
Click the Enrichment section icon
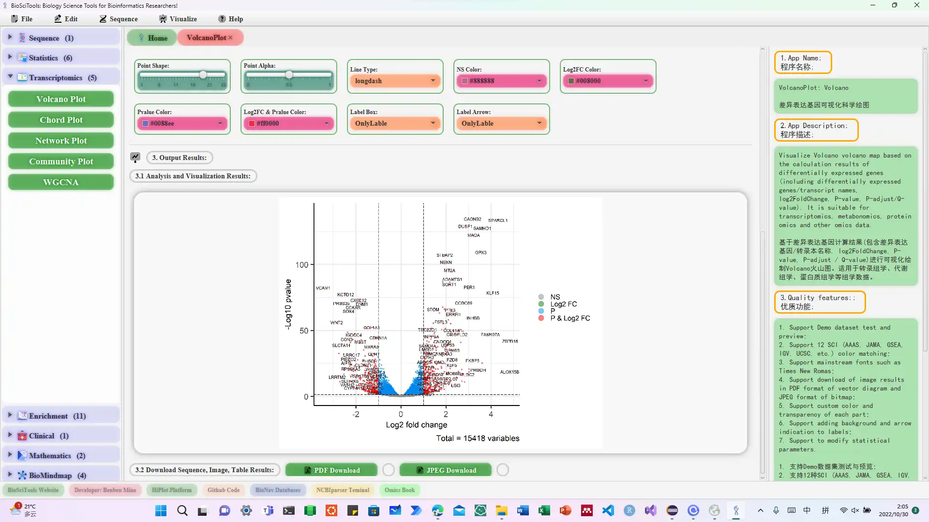coord(22,416)
